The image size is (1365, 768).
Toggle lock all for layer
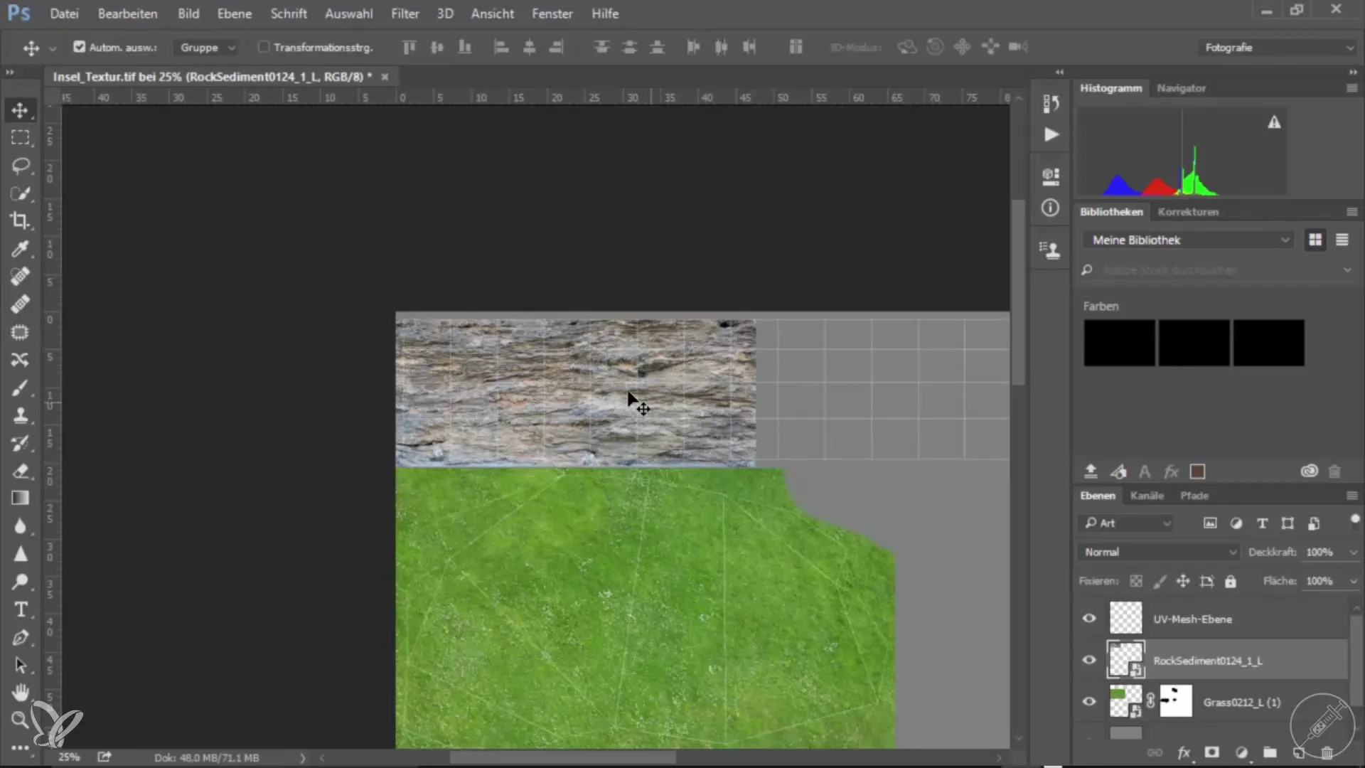tap(1231, 582)
